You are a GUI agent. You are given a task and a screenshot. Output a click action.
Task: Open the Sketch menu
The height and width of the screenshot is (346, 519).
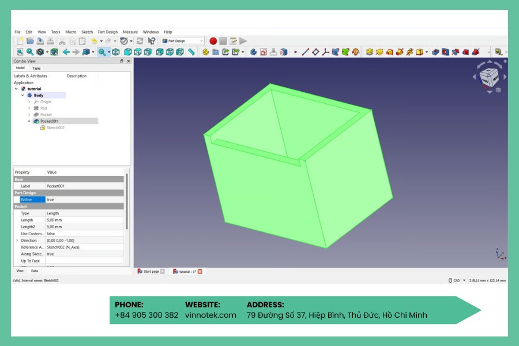87,32
